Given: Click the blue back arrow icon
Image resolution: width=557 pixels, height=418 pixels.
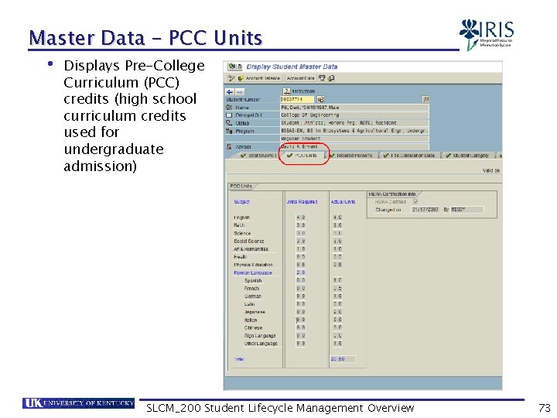Looking at the screenshot, I should coord(230,92).
